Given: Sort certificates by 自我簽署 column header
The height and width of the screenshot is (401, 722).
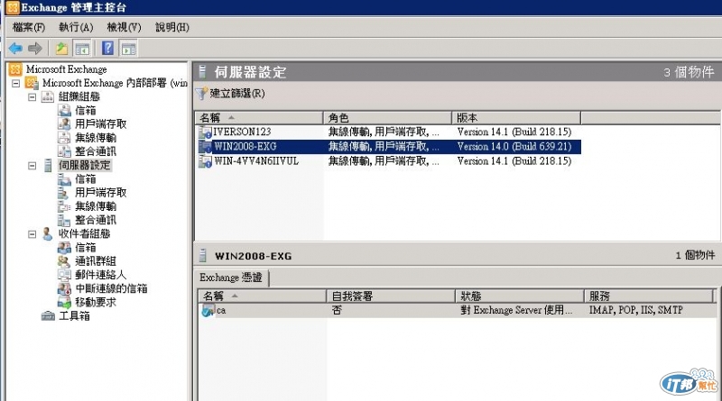Looking at the screenshot, I should [391, 296].
